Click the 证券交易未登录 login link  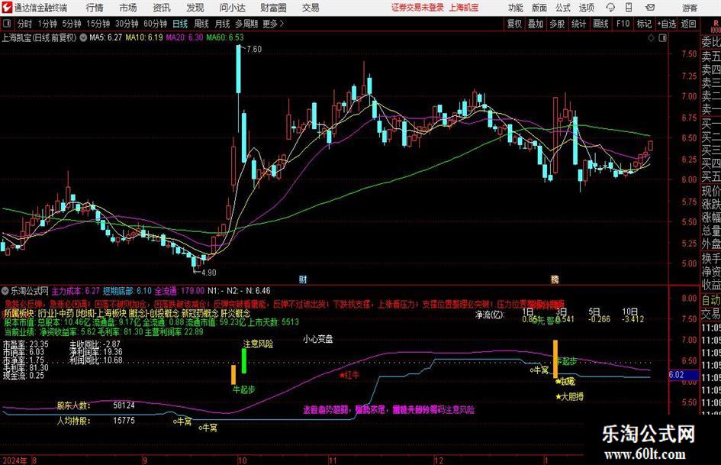pos(417,8)
